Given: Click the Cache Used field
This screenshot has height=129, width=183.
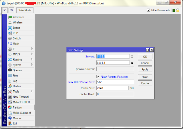Looking at the screenshot, I should click(x=115, y=94).
